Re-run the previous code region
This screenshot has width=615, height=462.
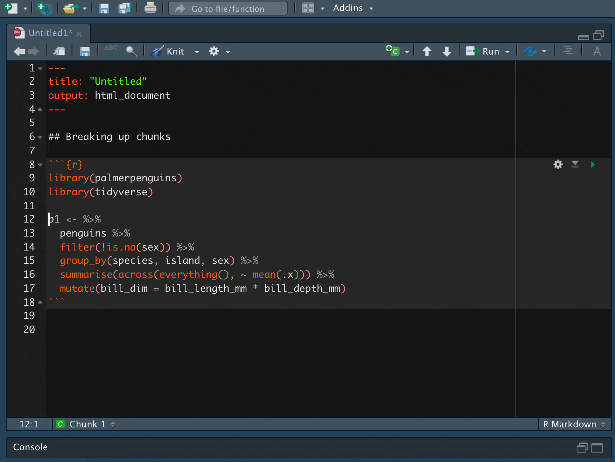[530, 51]
